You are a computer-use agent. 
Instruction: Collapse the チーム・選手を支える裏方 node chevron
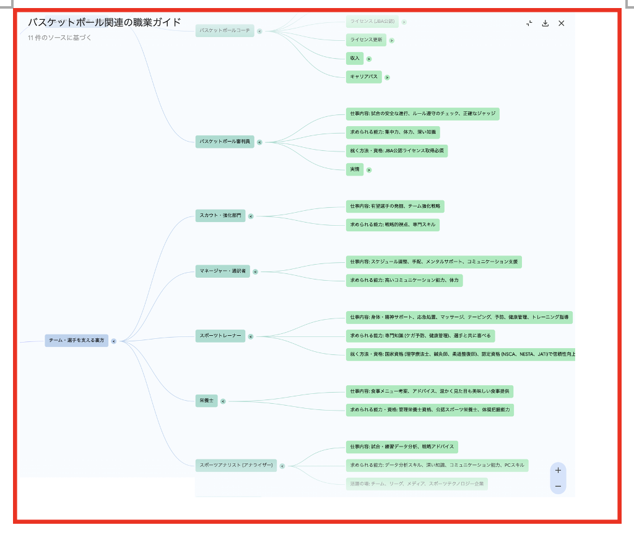[x=114, y=341]
